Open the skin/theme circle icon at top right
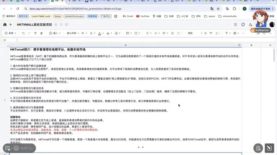277x155 pixels. point(243,25)
